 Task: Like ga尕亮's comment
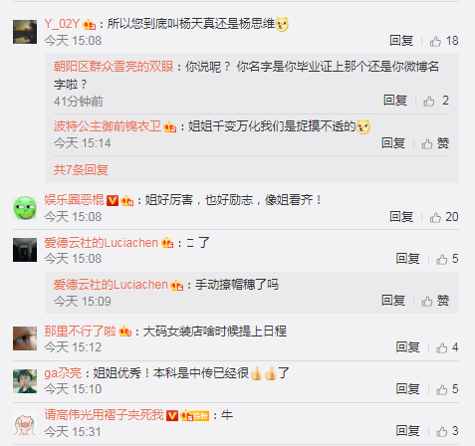pos(447,389)
